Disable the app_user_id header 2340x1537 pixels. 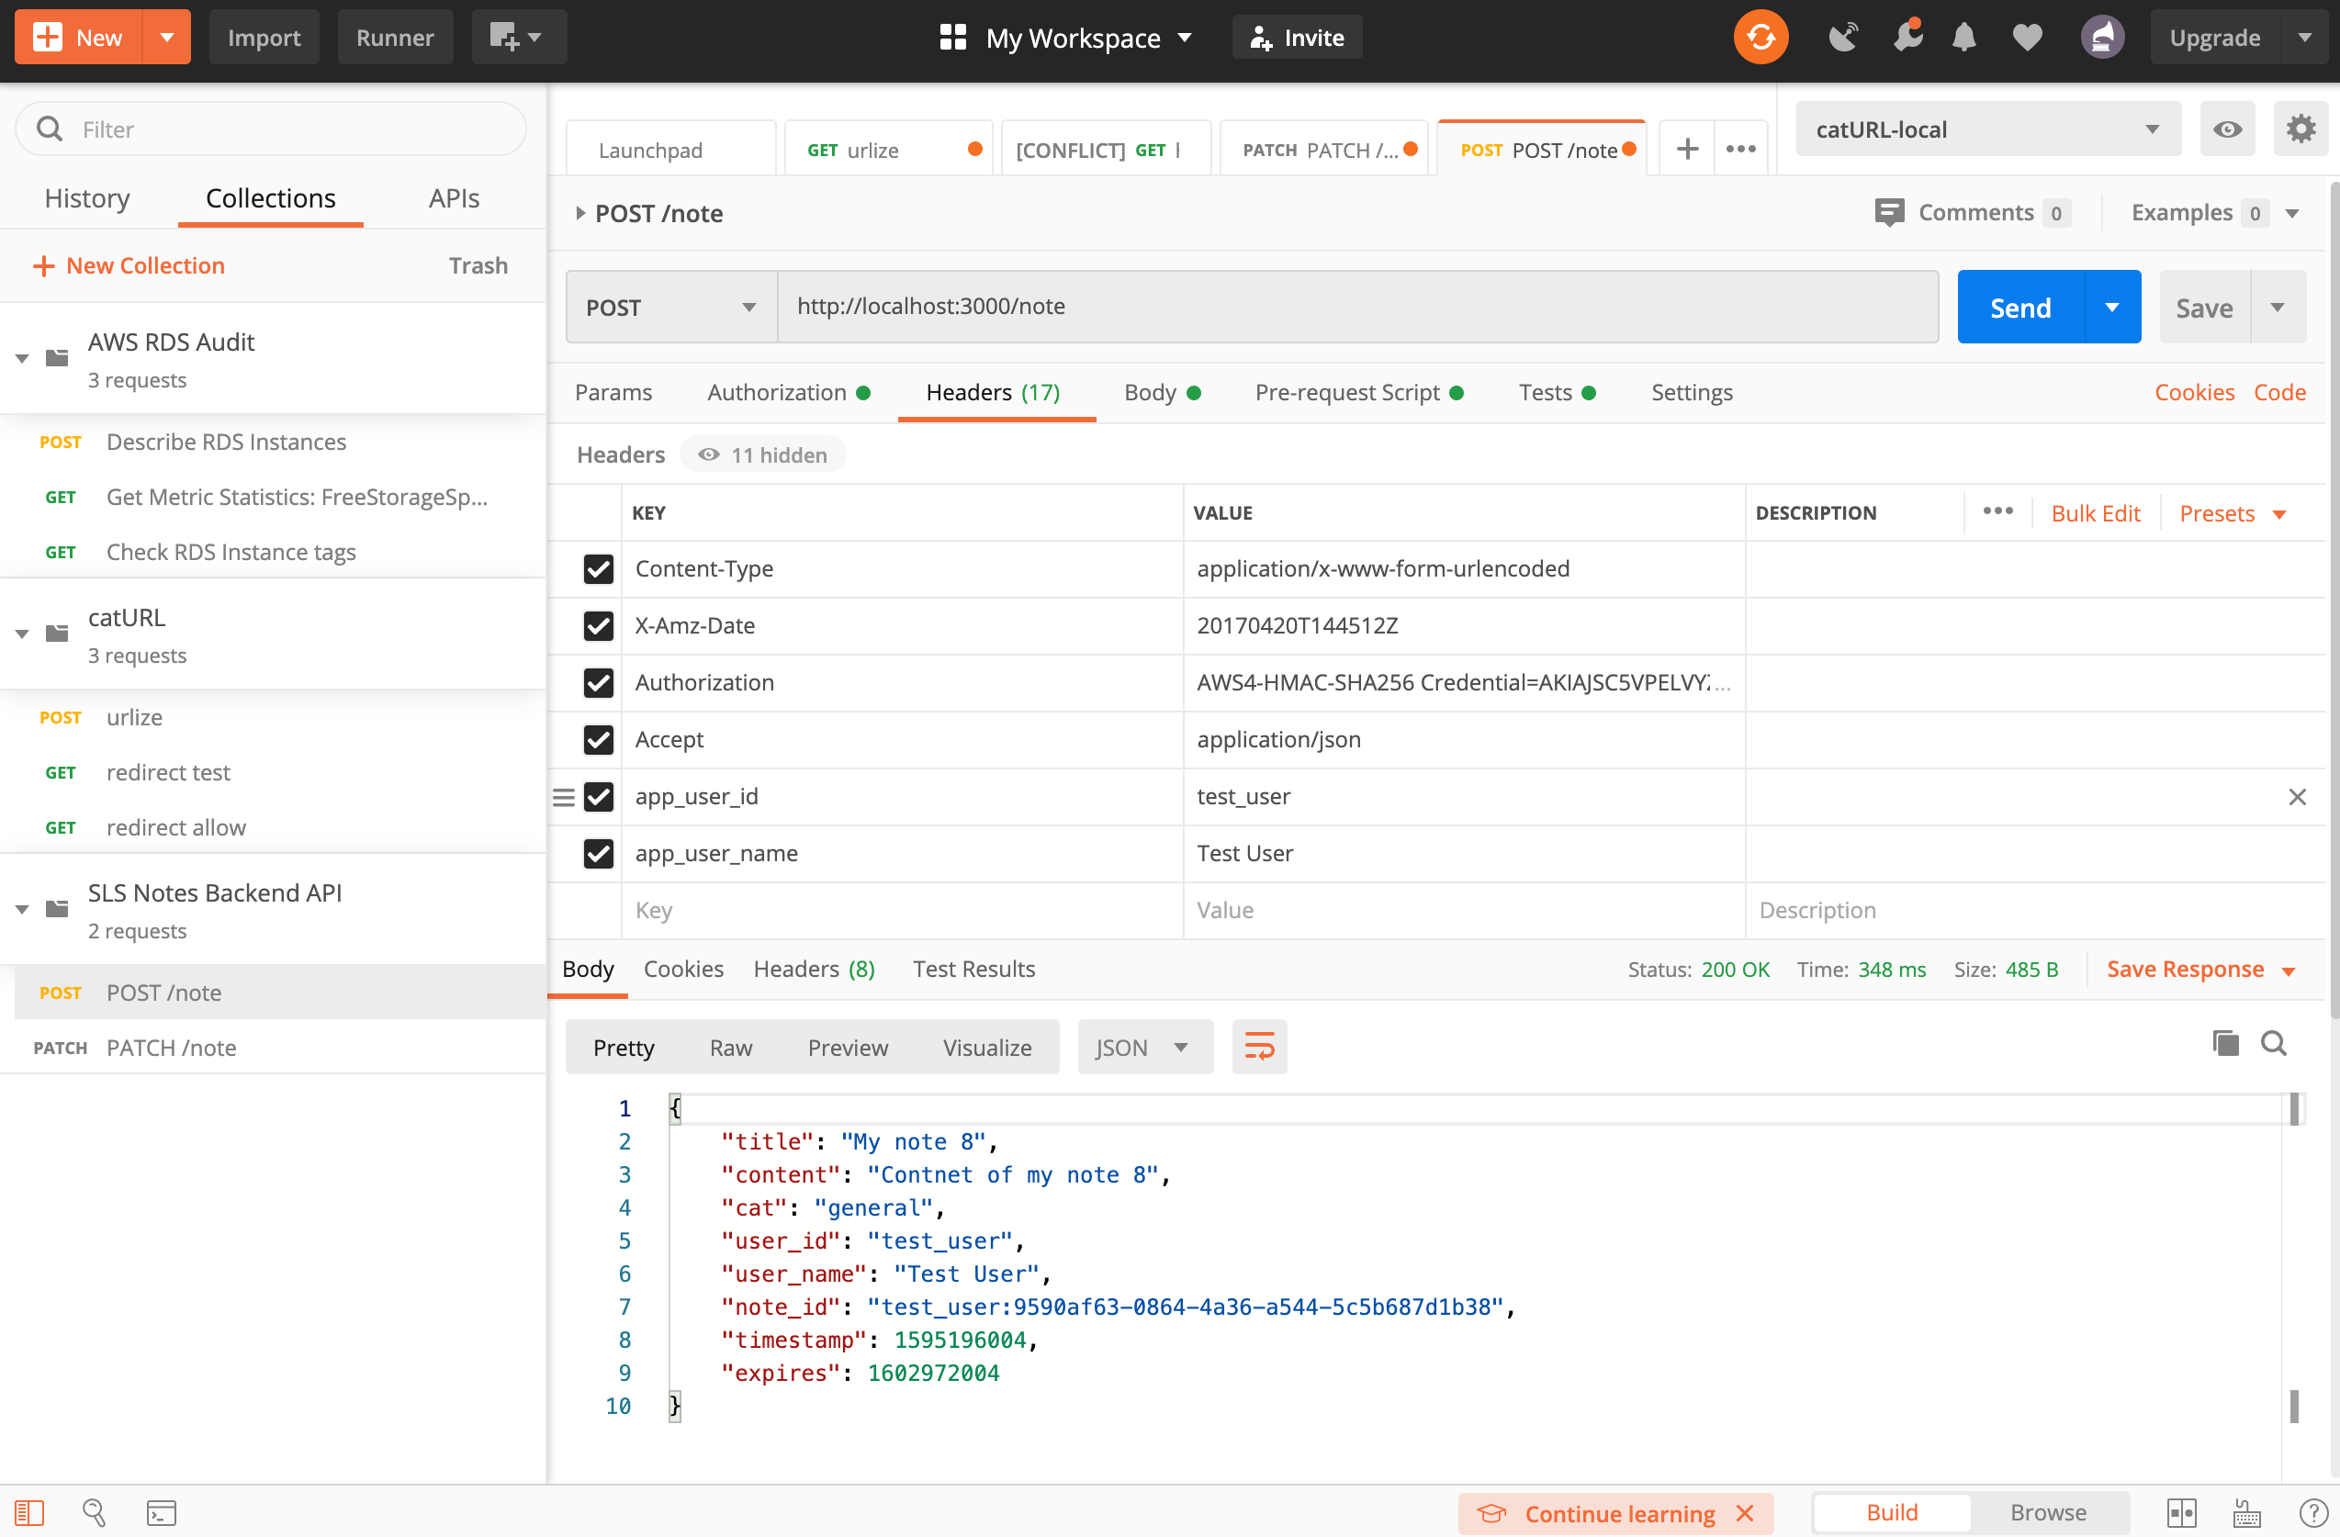[x=598, y=797]
